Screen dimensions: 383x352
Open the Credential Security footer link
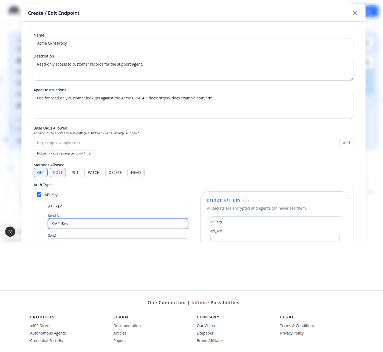[46, 341]
